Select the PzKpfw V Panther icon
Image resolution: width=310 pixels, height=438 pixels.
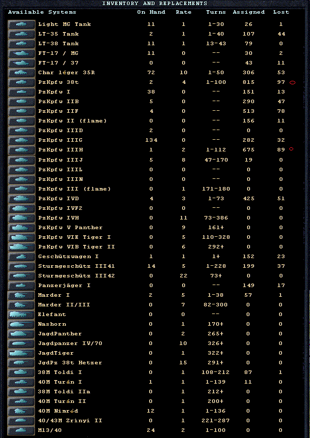click(22, 228)
